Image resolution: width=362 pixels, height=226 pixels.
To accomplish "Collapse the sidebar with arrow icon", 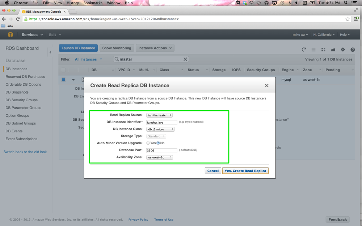I will [50, 52].
